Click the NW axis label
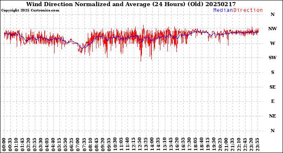283x153 pixels. click(272, 29)
